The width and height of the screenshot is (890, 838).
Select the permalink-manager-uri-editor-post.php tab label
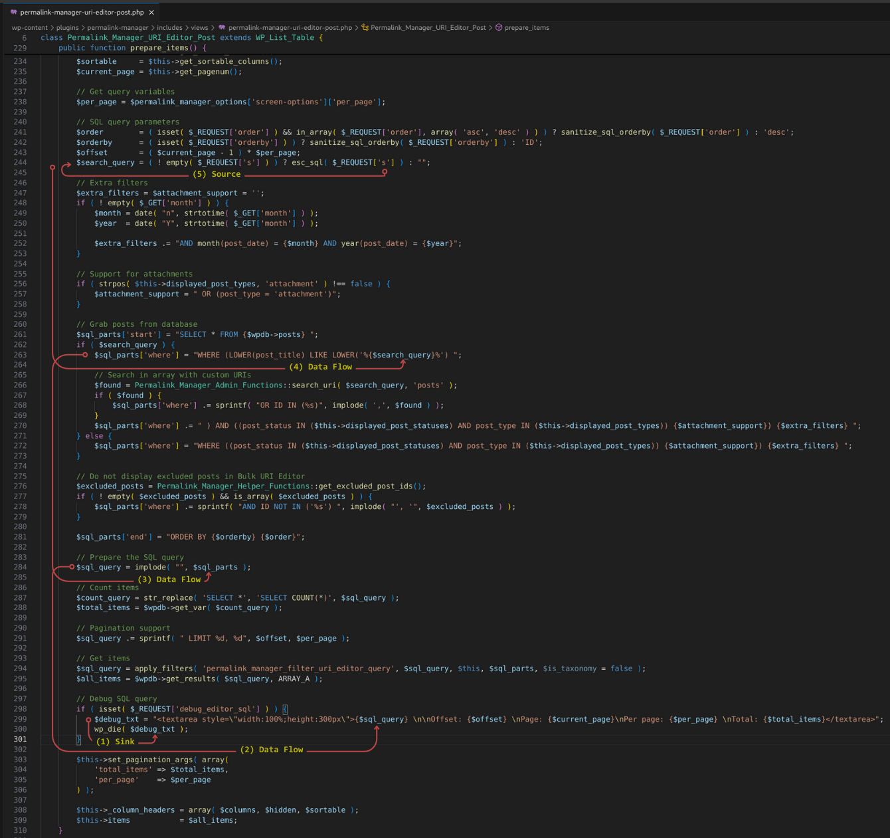coord(82,12)
